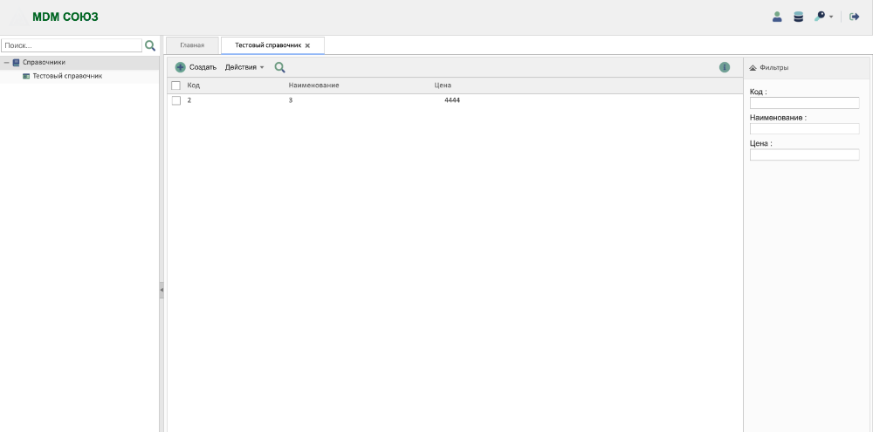Click the green plus Создать icon

click(181, 67)
